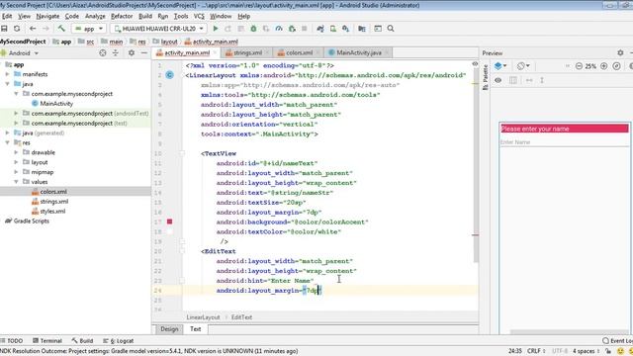Screen dimensions: 633x356
Task: Switch to the colors.xml editor tab
Action: coord(299,52)
